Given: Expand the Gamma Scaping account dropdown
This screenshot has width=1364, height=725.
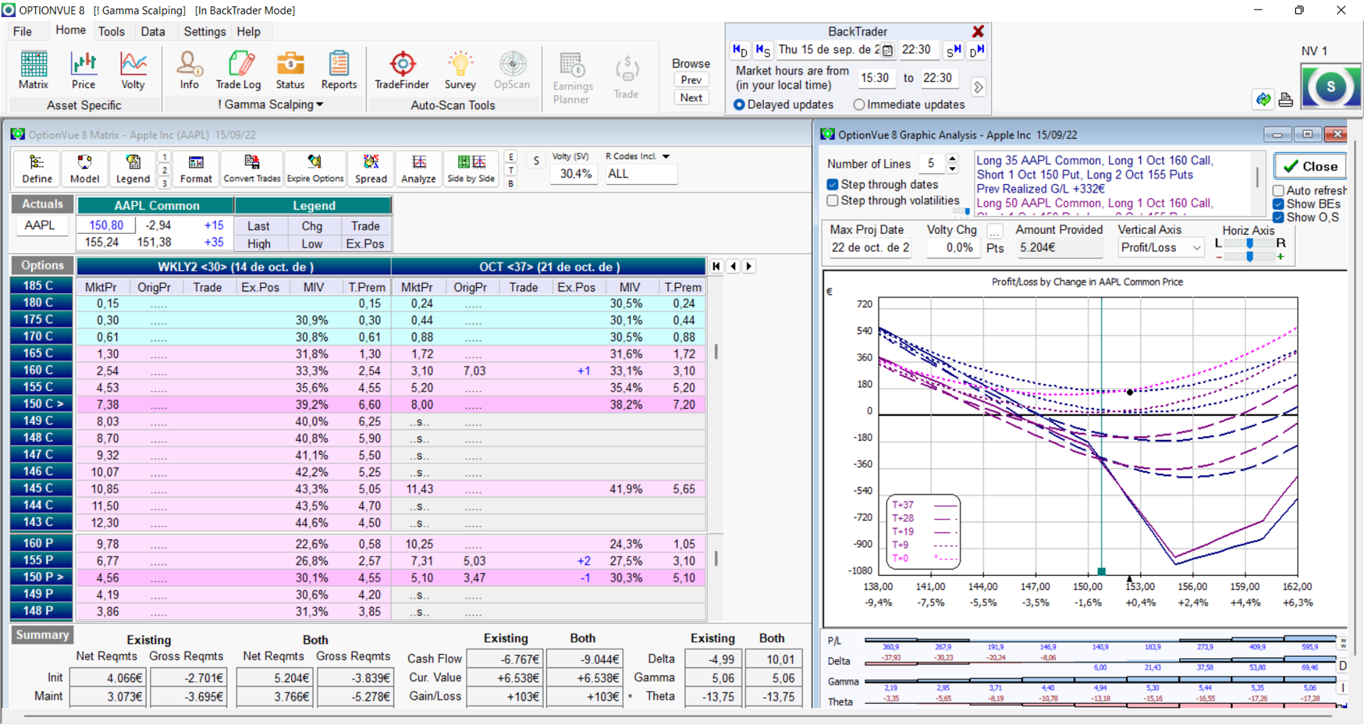Looking at the screenshot, I should [320, 104].
